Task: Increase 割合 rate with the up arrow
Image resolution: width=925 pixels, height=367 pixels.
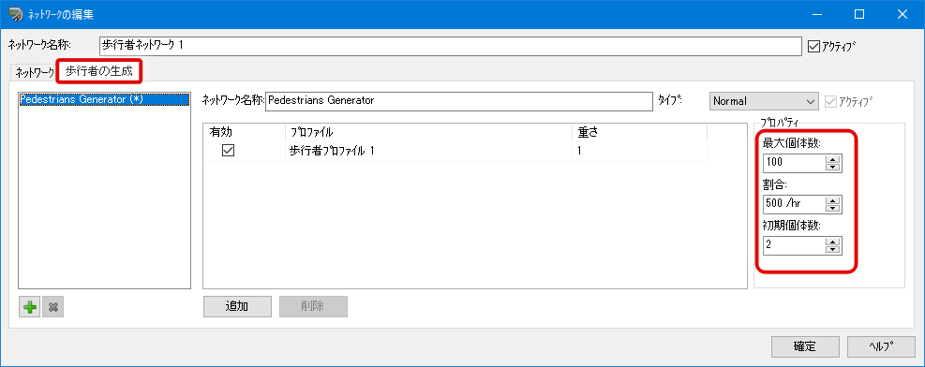Action: 833,200
